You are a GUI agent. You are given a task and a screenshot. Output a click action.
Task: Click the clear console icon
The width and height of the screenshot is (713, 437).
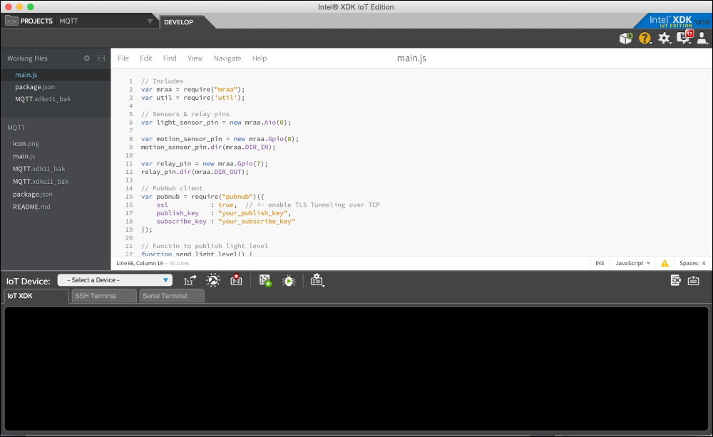point(676,281)
